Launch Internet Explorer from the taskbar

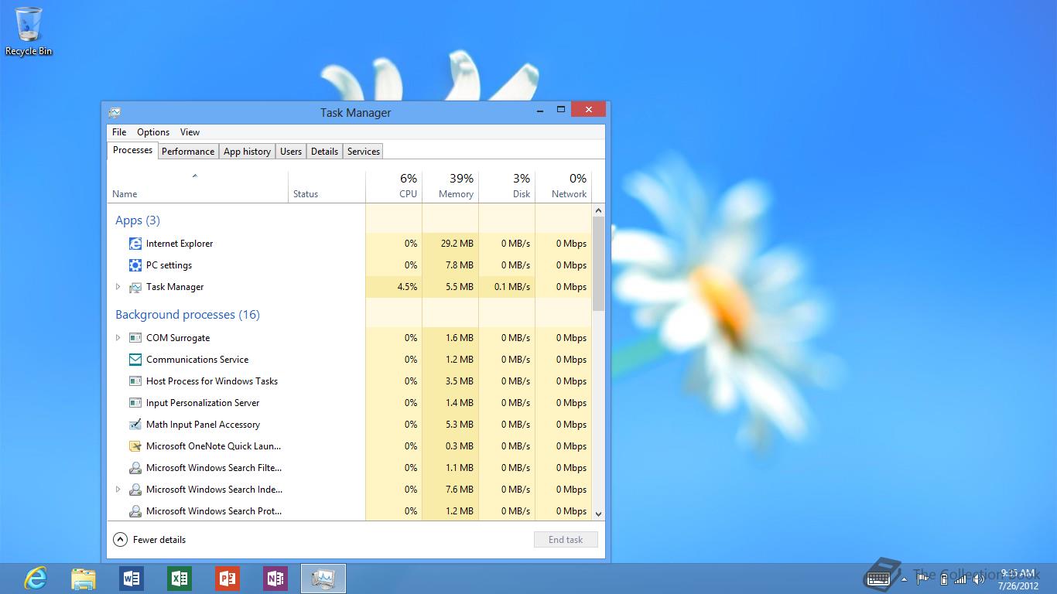click(36, 579)
